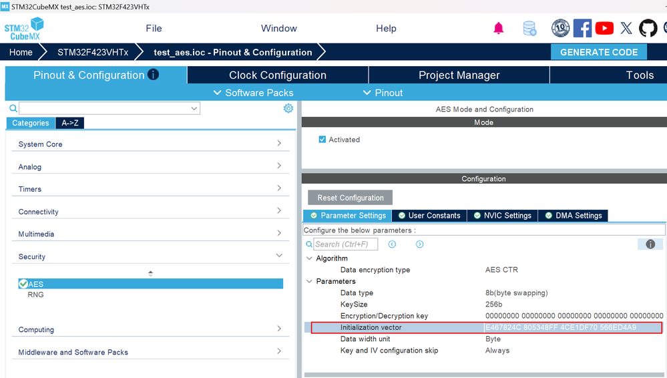
Task: Open the Facebook icon link
Action: (x=582, y=29)
